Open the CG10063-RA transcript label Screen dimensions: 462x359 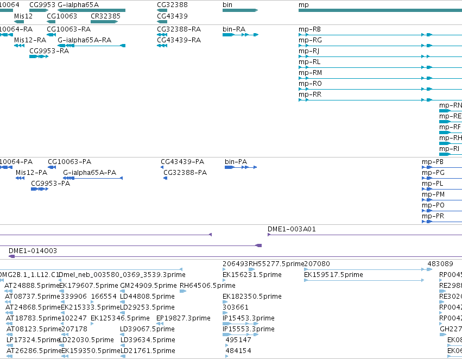68,29
